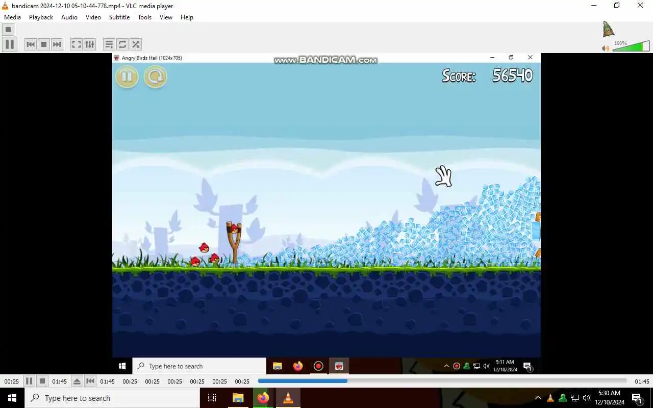653x408 pixels.
Task: Pause using the bottom control bar Pause button
Action: tap(29, 381)
